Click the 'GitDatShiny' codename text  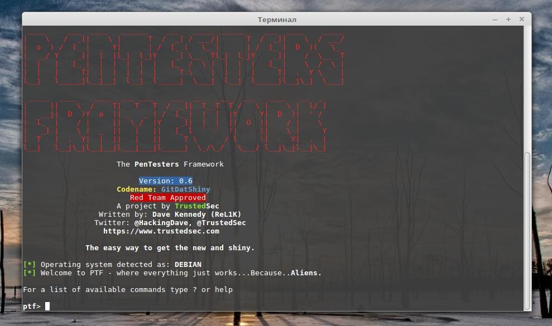click(185, 189)
